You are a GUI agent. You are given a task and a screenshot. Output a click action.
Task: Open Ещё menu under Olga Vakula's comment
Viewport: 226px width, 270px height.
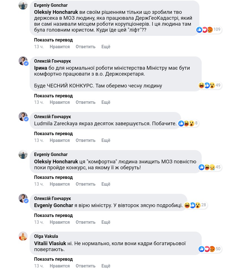tap(106, 266)
